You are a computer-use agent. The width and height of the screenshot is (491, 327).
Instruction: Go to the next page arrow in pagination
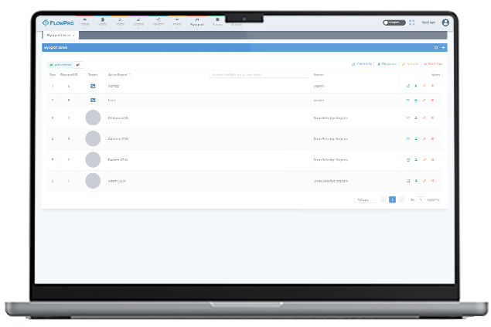401,199
